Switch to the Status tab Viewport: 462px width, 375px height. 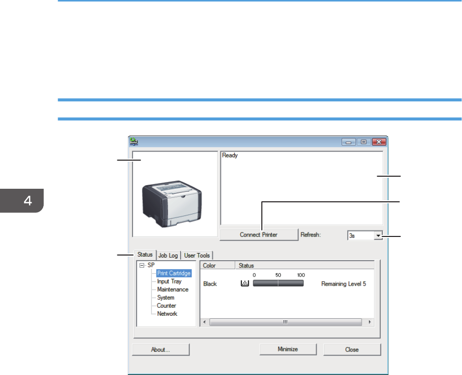[145, 255]
